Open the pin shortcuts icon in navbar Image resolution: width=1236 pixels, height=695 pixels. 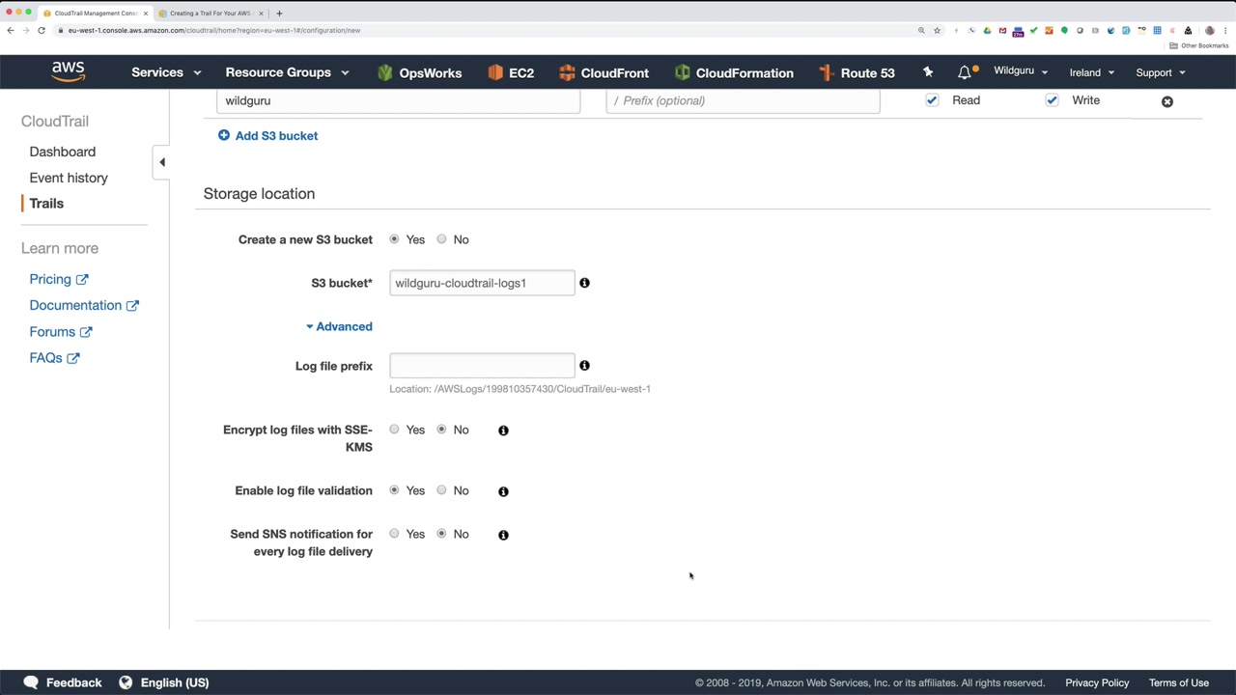pyautogui.click(x=928, y=72)
